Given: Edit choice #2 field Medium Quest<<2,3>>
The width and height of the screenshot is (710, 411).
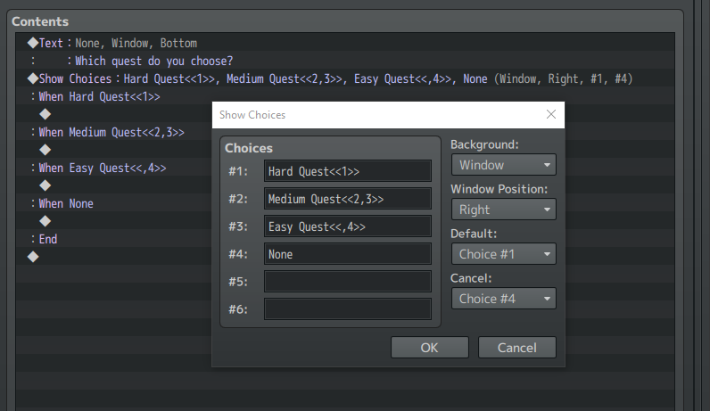Looking at the screenshot, I should pyautogui.click(x=348, y=199).
